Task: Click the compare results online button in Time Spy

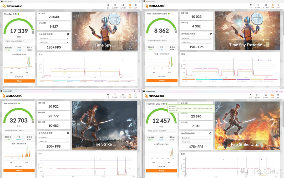Action: [19, 77]
